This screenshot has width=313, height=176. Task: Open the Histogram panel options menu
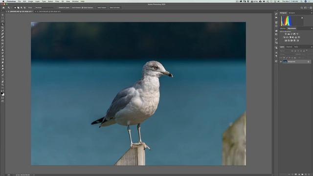(312, 13)
